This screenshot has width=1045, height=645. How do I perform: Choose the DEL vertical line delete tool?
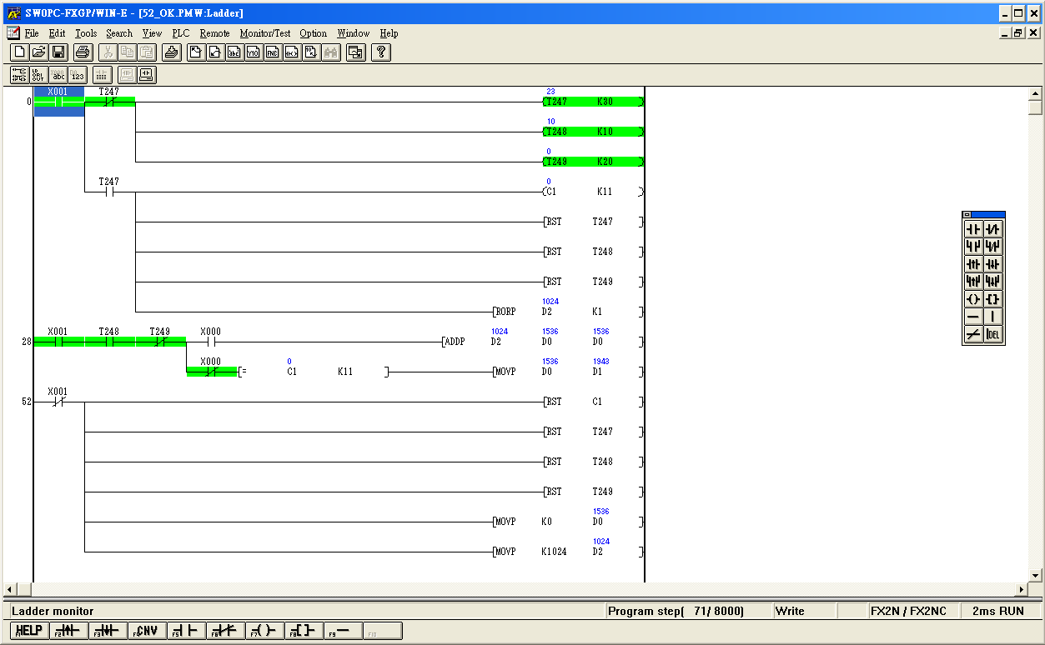click(992, 334)
